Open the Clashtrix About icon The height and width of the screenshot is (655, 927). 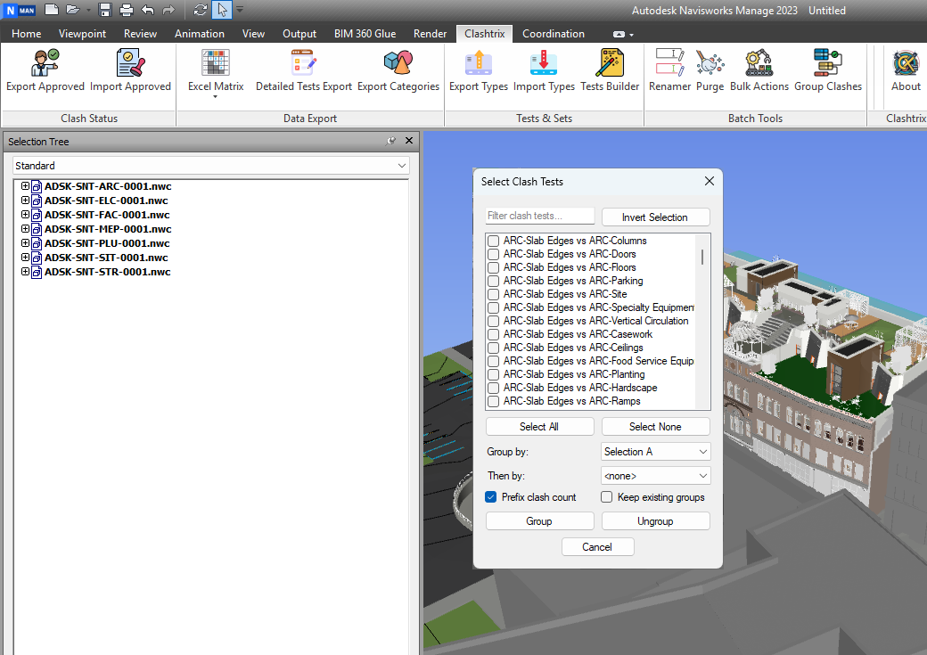(x=906, y=63)
